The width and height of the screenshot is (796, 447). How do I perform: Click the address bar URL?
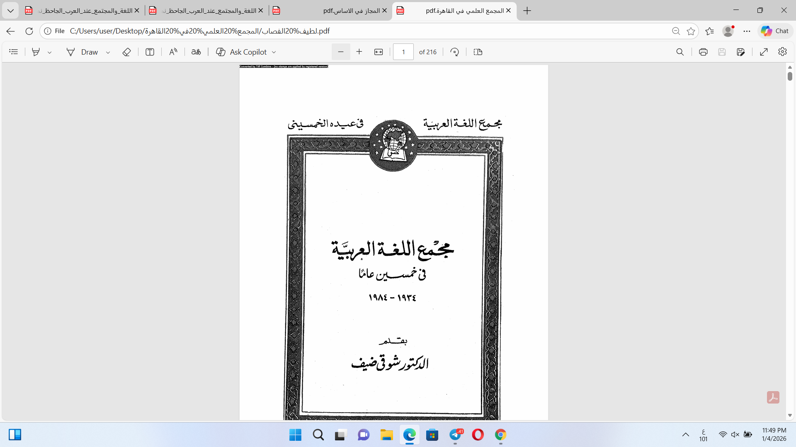click(200, 31)
